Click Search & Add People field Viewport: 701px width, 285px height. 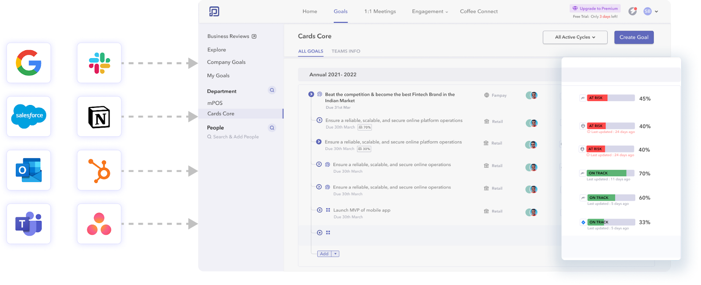click(x=233, y=137)
